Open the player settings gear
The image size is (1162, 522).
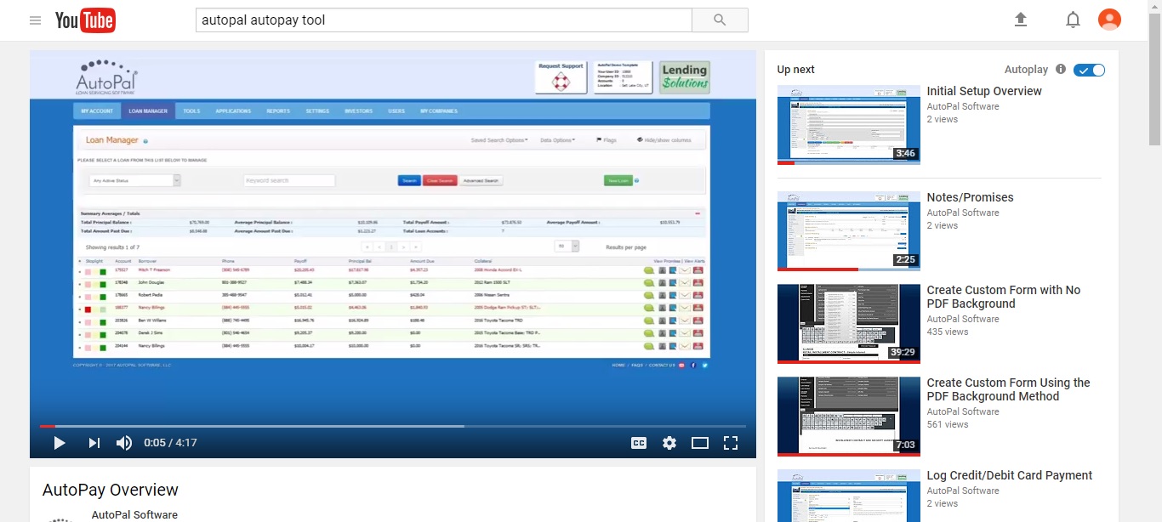(x=669, y=443)
